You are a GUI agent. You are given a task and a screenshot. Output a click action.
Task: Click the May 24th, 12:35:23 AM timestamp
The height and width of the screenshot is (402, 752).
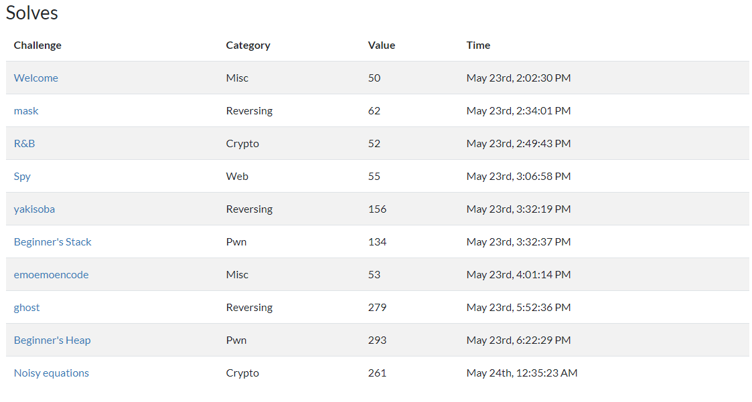click(522, 373)
